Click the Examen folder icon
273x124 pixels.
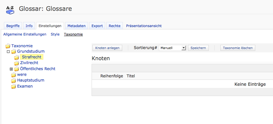(14, 86)
